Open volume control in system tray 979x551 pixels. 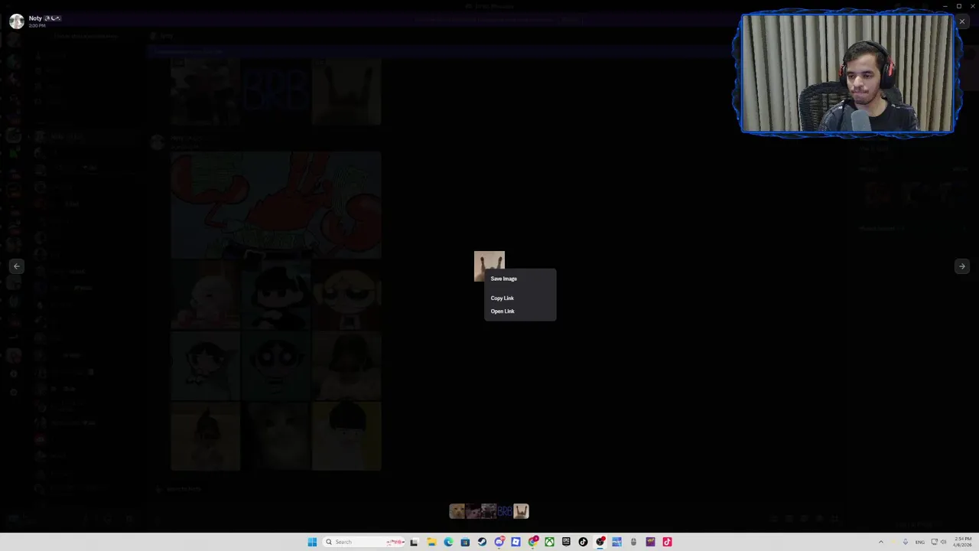pos(943,542)
